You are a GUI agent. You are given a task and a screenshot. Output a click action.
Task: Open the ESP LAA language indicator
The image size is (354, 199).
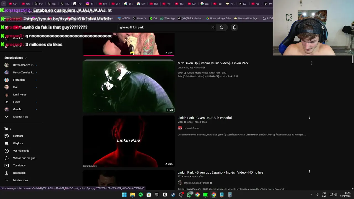(324, 195)
